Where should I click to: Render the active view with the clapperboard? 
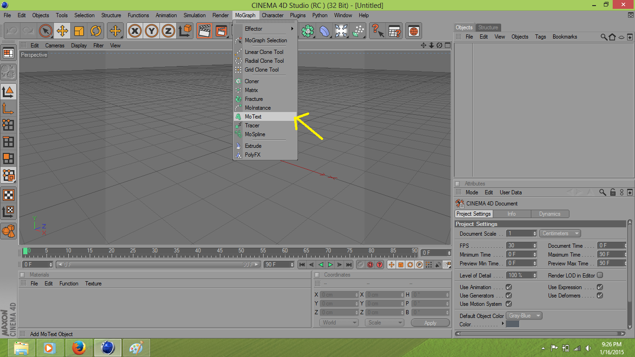point(204,31)
